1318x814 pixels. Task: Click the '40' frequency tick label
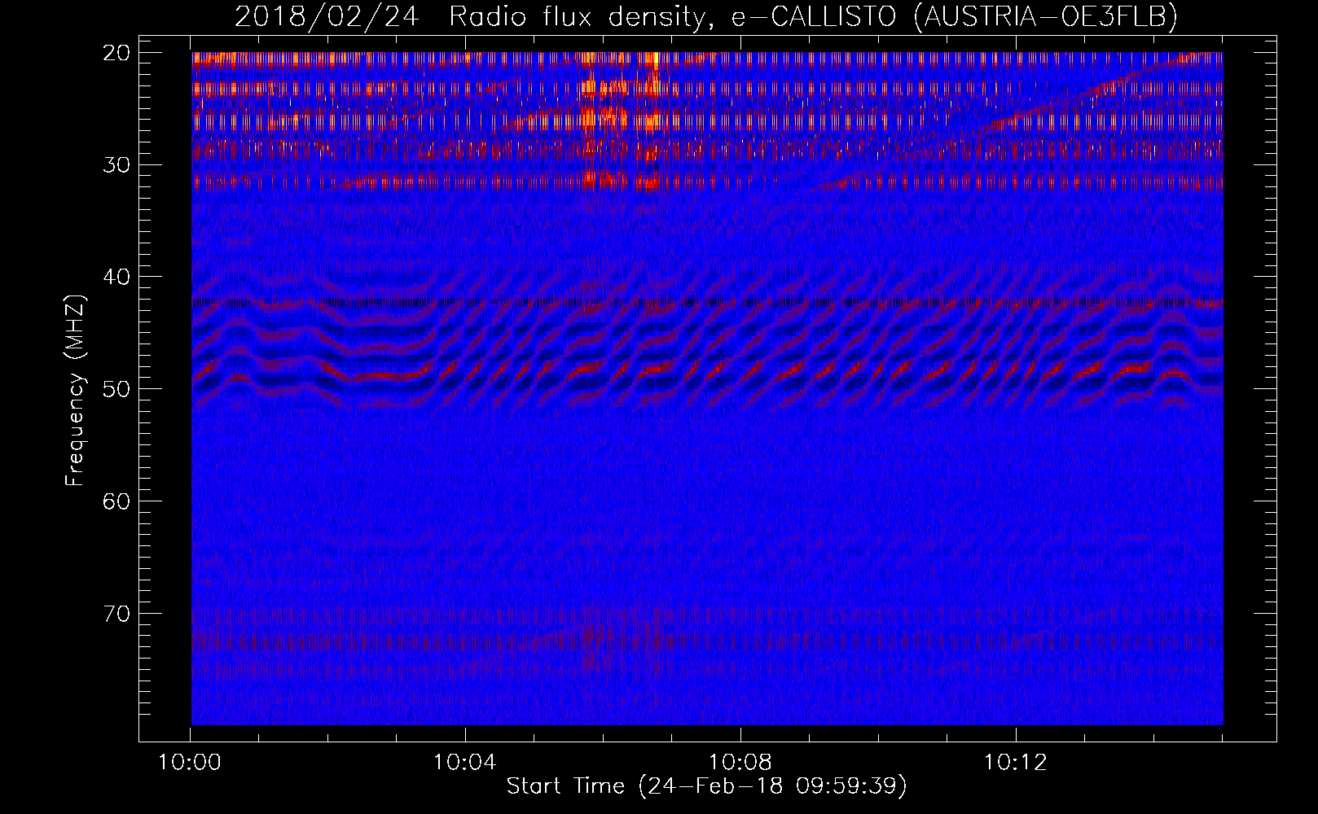tap(116, 277)
